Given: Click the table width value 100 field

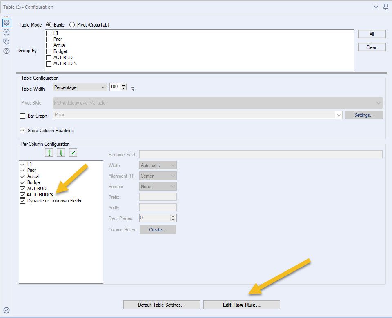Looking at the screenshot, I should click(115, 87).
